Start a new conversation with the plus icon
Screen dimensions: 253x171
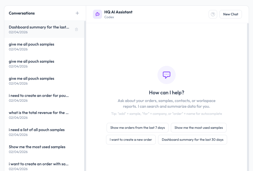(77, 13)
